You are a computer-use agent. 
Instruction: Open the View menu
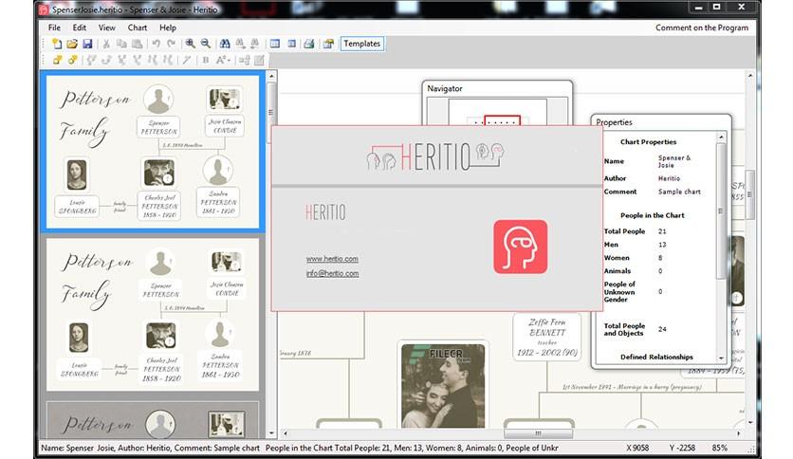click(106, 28)
